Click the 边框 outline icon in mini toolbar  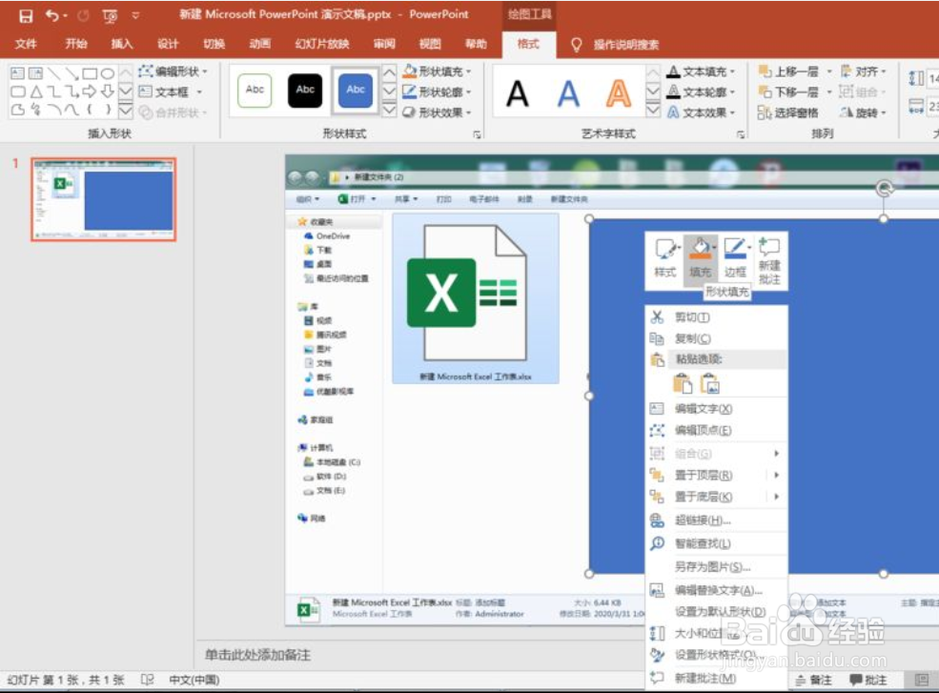click(x=736, y=257)
